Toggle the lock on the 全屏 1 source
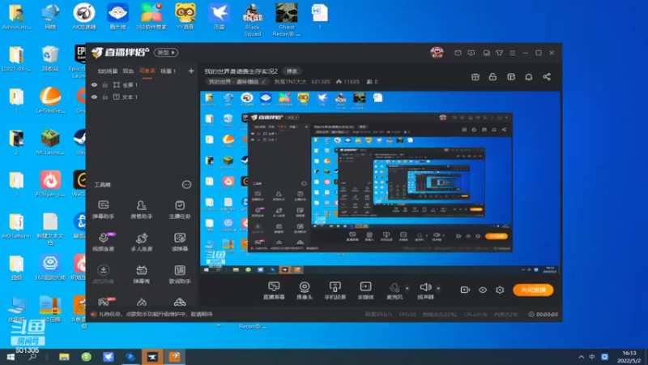Viewport: 648px width, 365px height. point(105,85)
